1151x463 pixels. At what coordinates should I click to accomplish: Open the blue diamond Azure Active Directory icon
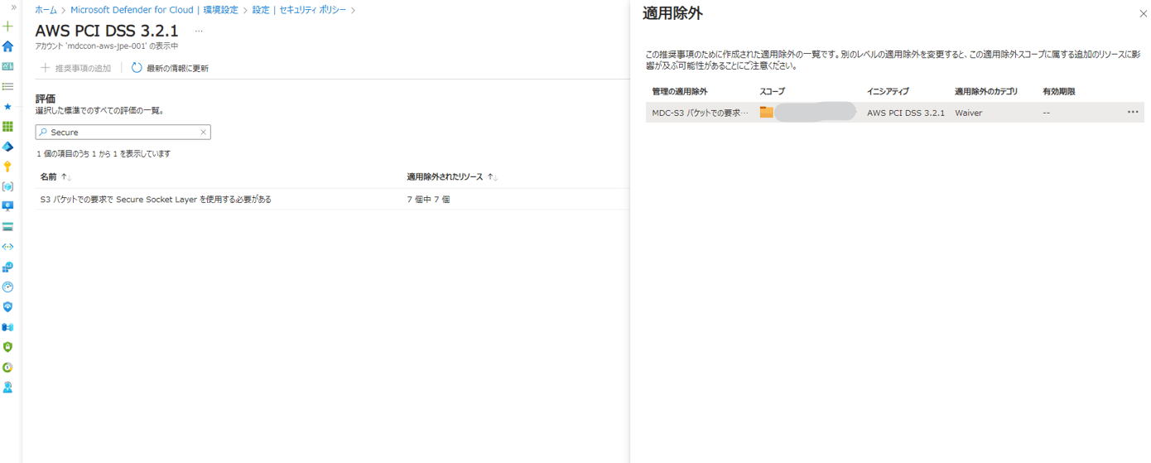point(7,147)
